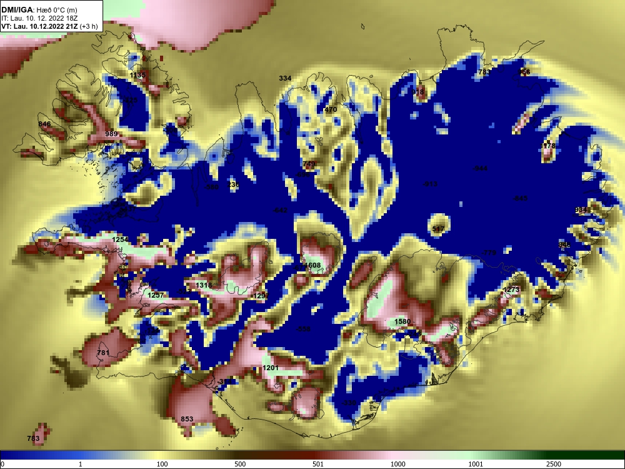This screenshot has width=625, height=469.
Task: Click the -913 value label on map
Action: (x=430, y=184)
